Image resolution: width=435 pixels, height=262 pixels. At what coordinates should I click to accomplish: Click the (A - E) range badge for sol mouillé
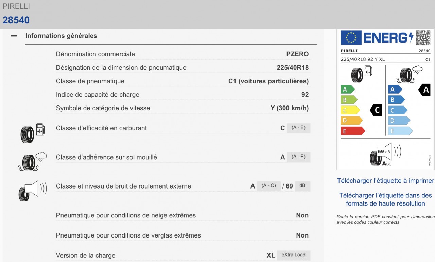(298, 157)
